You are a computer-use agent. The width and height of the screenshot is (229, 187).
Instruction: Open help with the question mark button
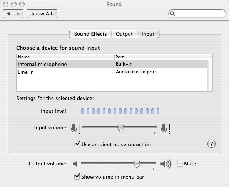211,144
